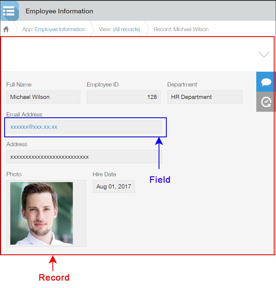
Task: Open the App: Employee Information link
Action: (60, 29)
